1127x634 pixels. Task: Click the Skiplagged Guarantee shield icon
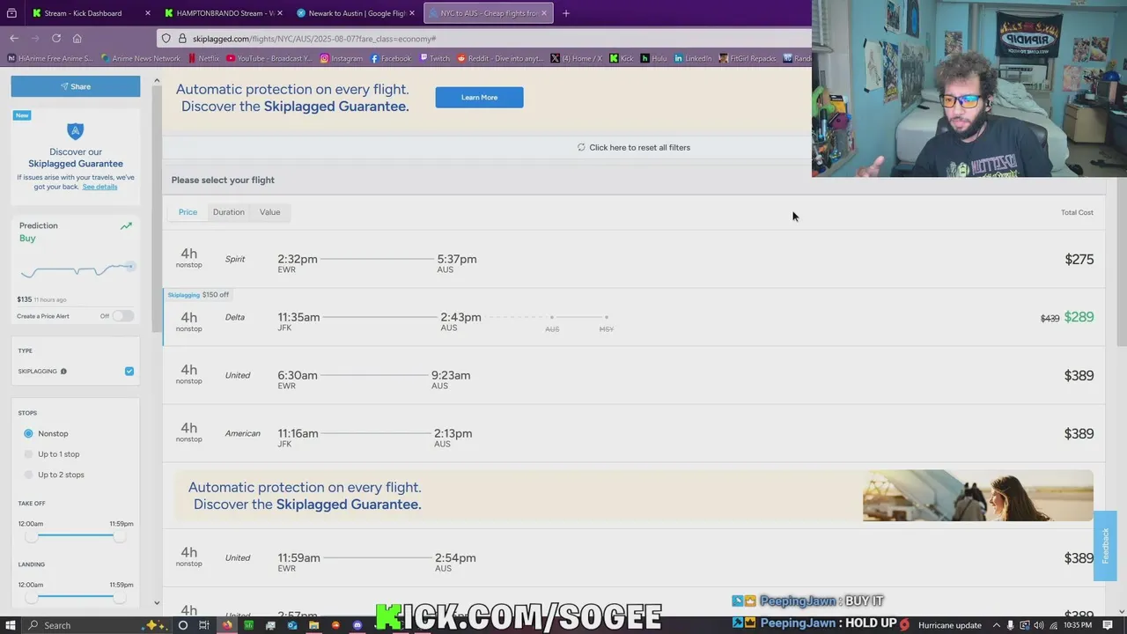point(75,131)
